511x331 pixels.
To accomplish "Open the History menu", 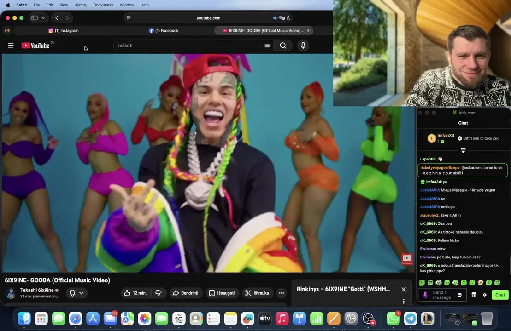I will 81,5.
